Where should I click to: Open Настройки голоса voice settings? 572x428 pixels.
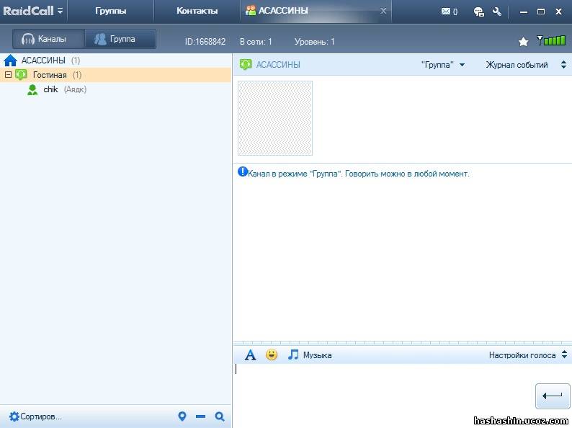click(x=522, y=355)
